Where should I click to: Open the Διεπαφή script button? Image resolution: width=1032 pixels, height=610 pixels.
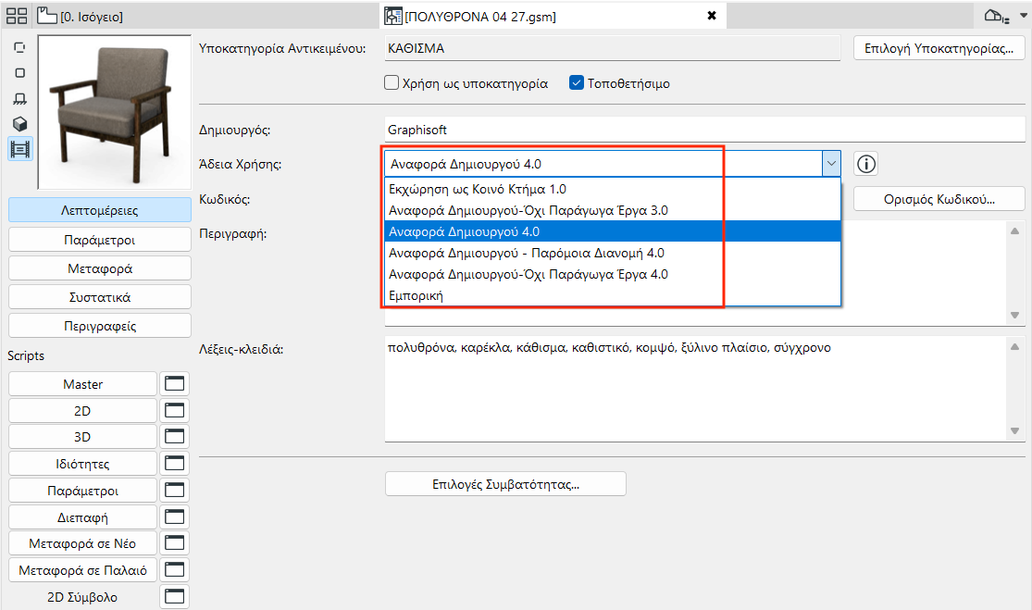coord(83,517)
